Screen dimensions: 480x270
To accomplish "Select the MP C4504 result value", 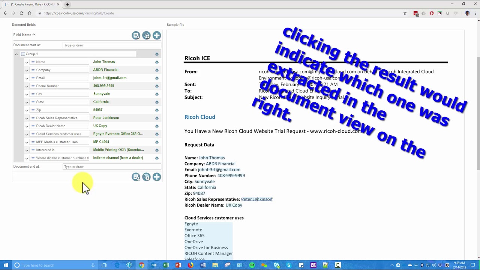I will click(x=101, y=142).
